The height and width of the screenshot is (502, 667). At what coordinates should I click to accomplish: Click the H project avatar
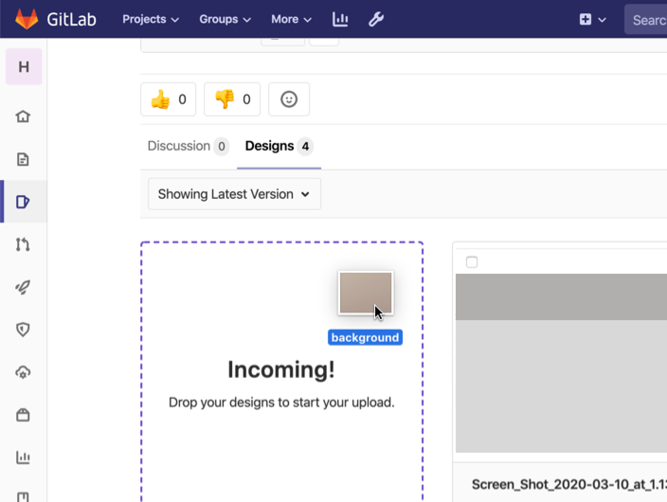point(24,66)
